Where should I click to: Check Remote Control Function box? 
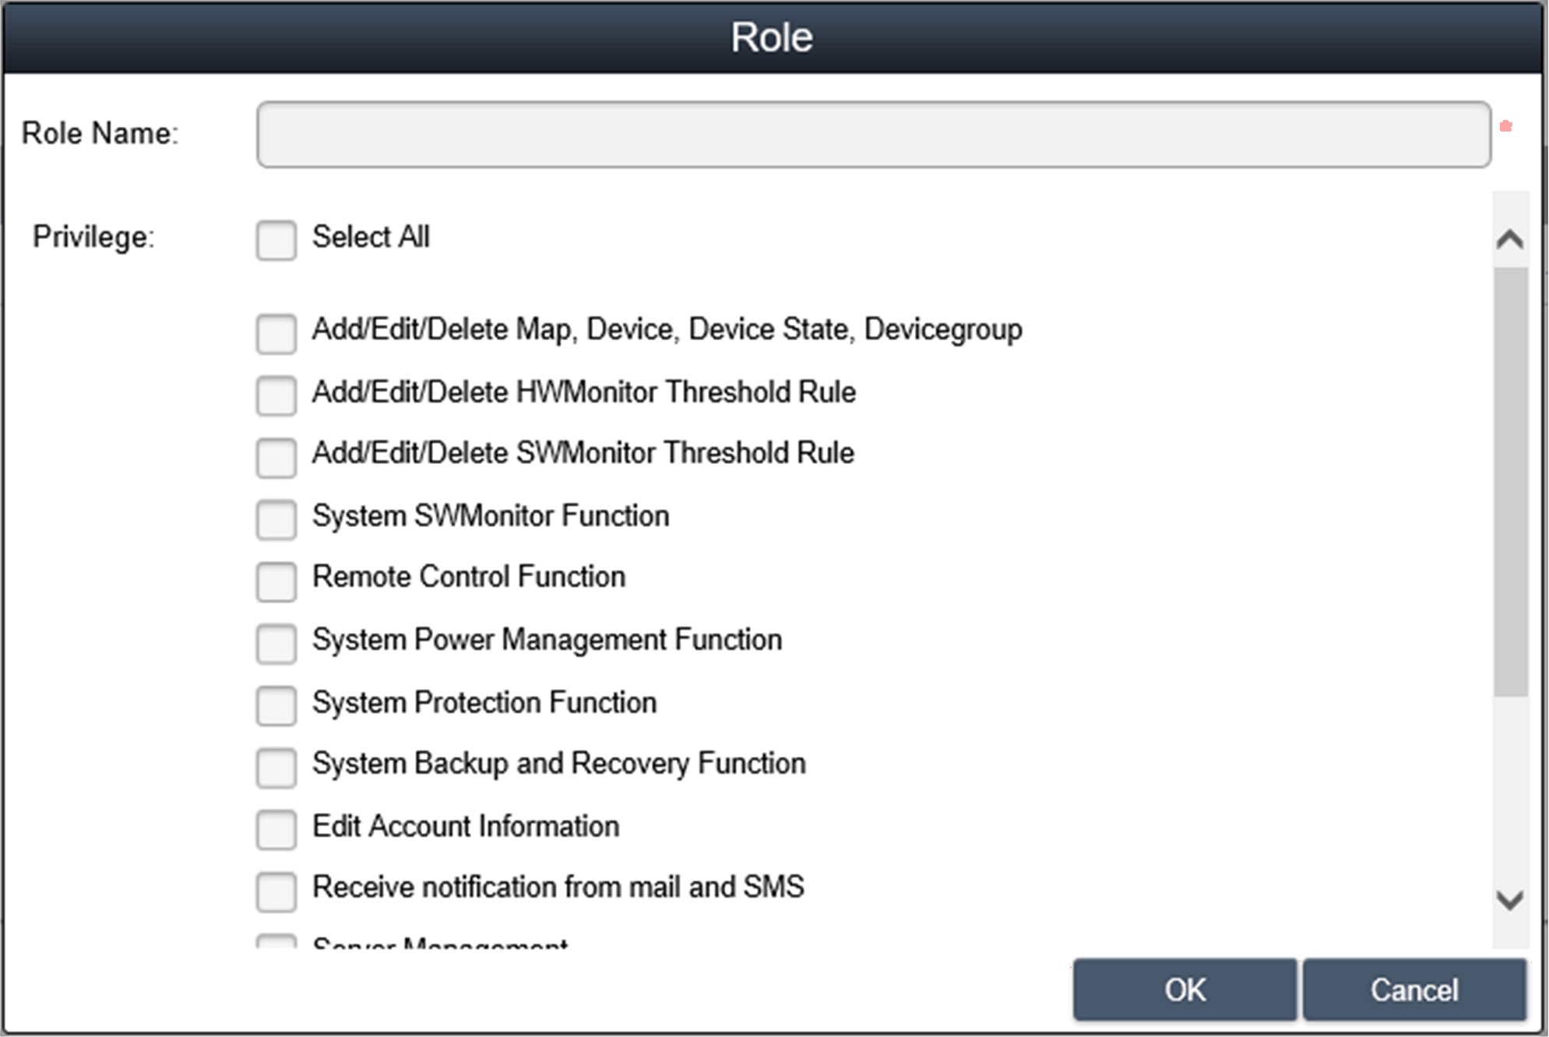click(x=276, y=582)
